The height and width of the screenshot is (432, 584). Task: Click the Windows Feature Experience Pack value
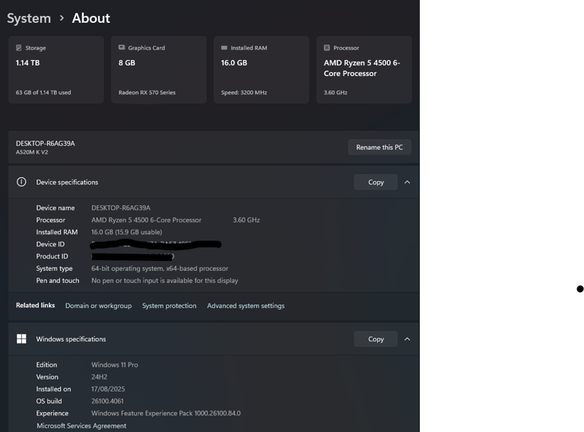tap(166, 414)
